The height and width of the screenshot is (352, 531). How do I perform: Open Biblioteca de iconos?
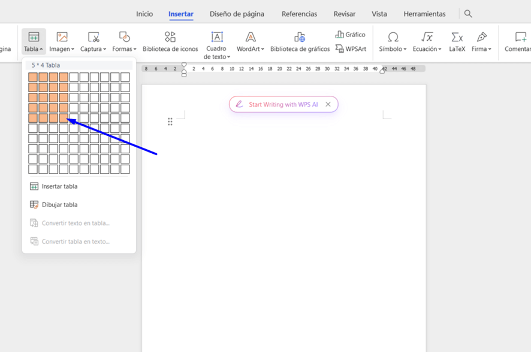click(x=170, y=42)
